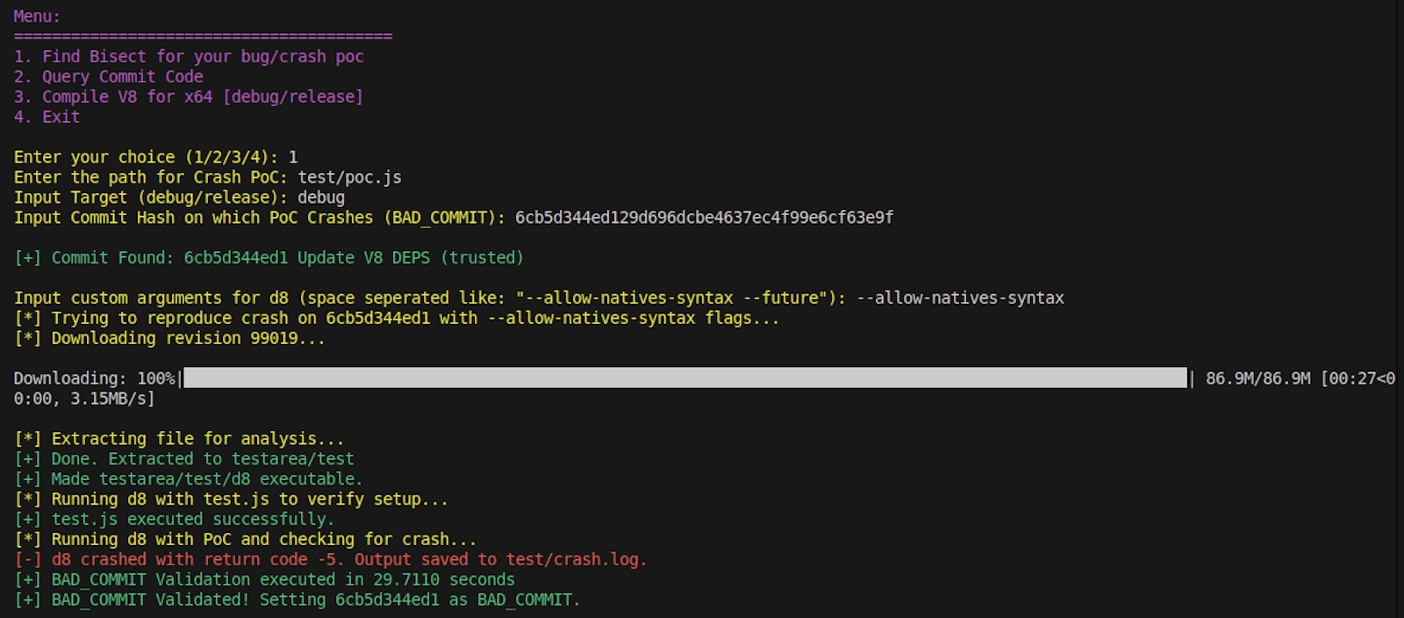Click the full BAD_COMMIT hash text
This screenshot has height=618, width=1404.
[x=704, y=218]
